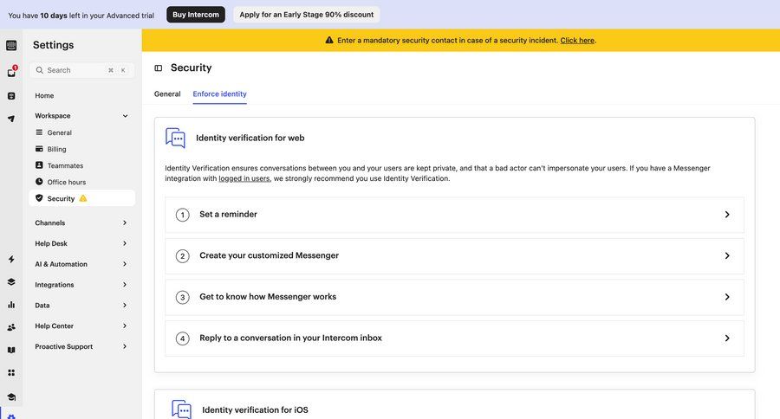This screenshot has height=419, width=780.
Task: Click the Billing card icon
Action: [39, 149]
